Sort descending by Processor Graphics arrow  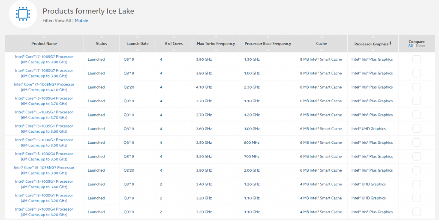point(372,50)
